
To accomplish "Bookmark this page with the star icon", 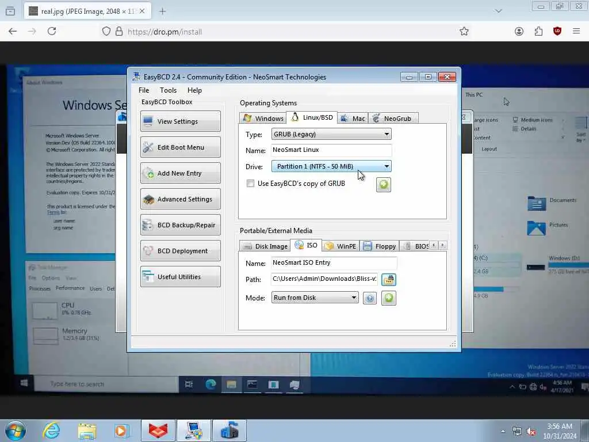I will click(464, 31).
